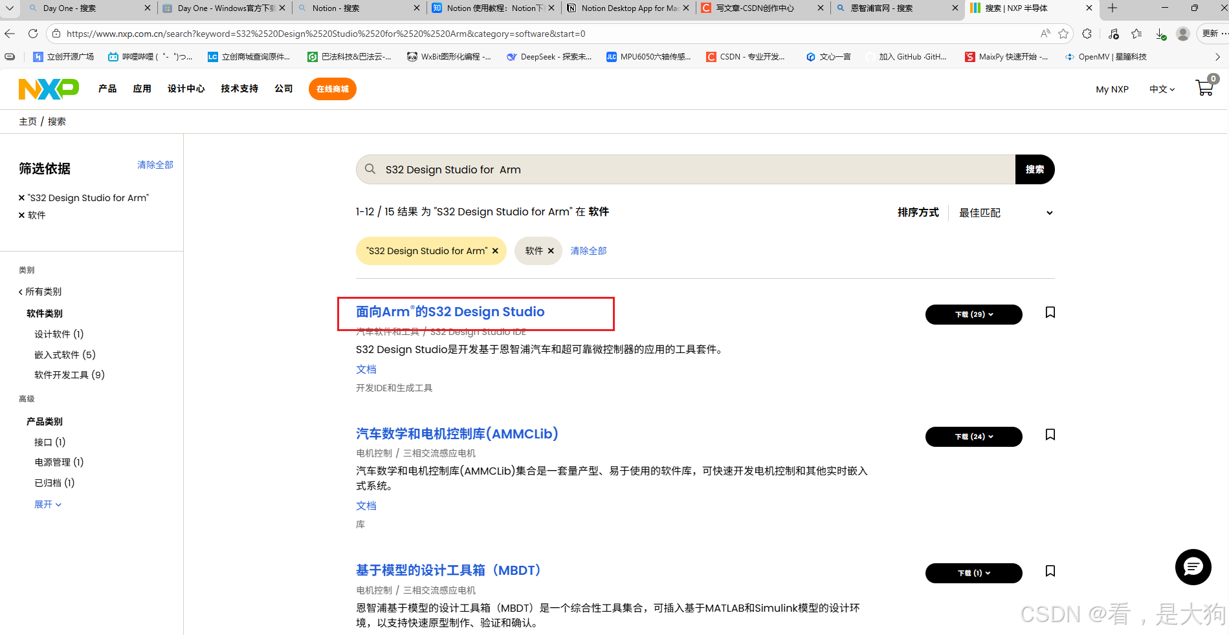Click the read aloud icon in address bar

1045,34
